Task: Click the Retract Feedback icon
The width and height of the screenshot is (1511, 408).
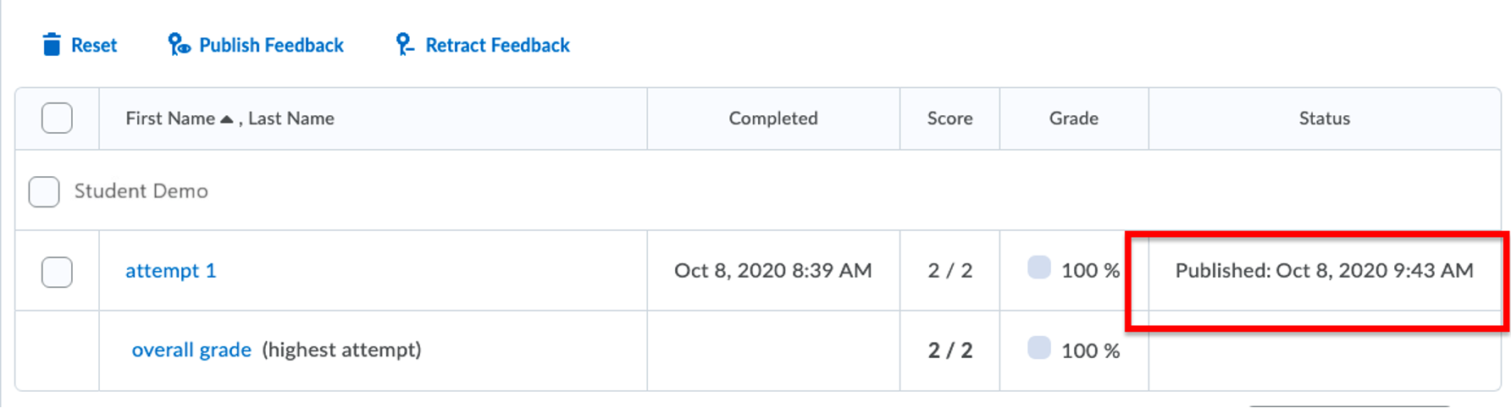Action: [x=404, y=45]
